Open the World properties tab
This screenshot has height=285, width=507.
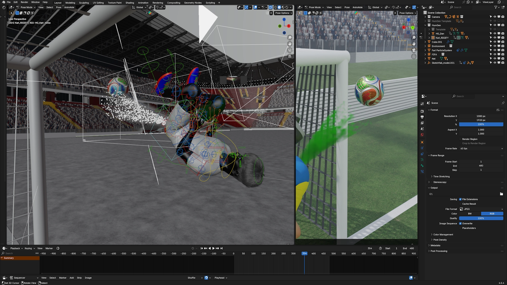coord(422,135)
